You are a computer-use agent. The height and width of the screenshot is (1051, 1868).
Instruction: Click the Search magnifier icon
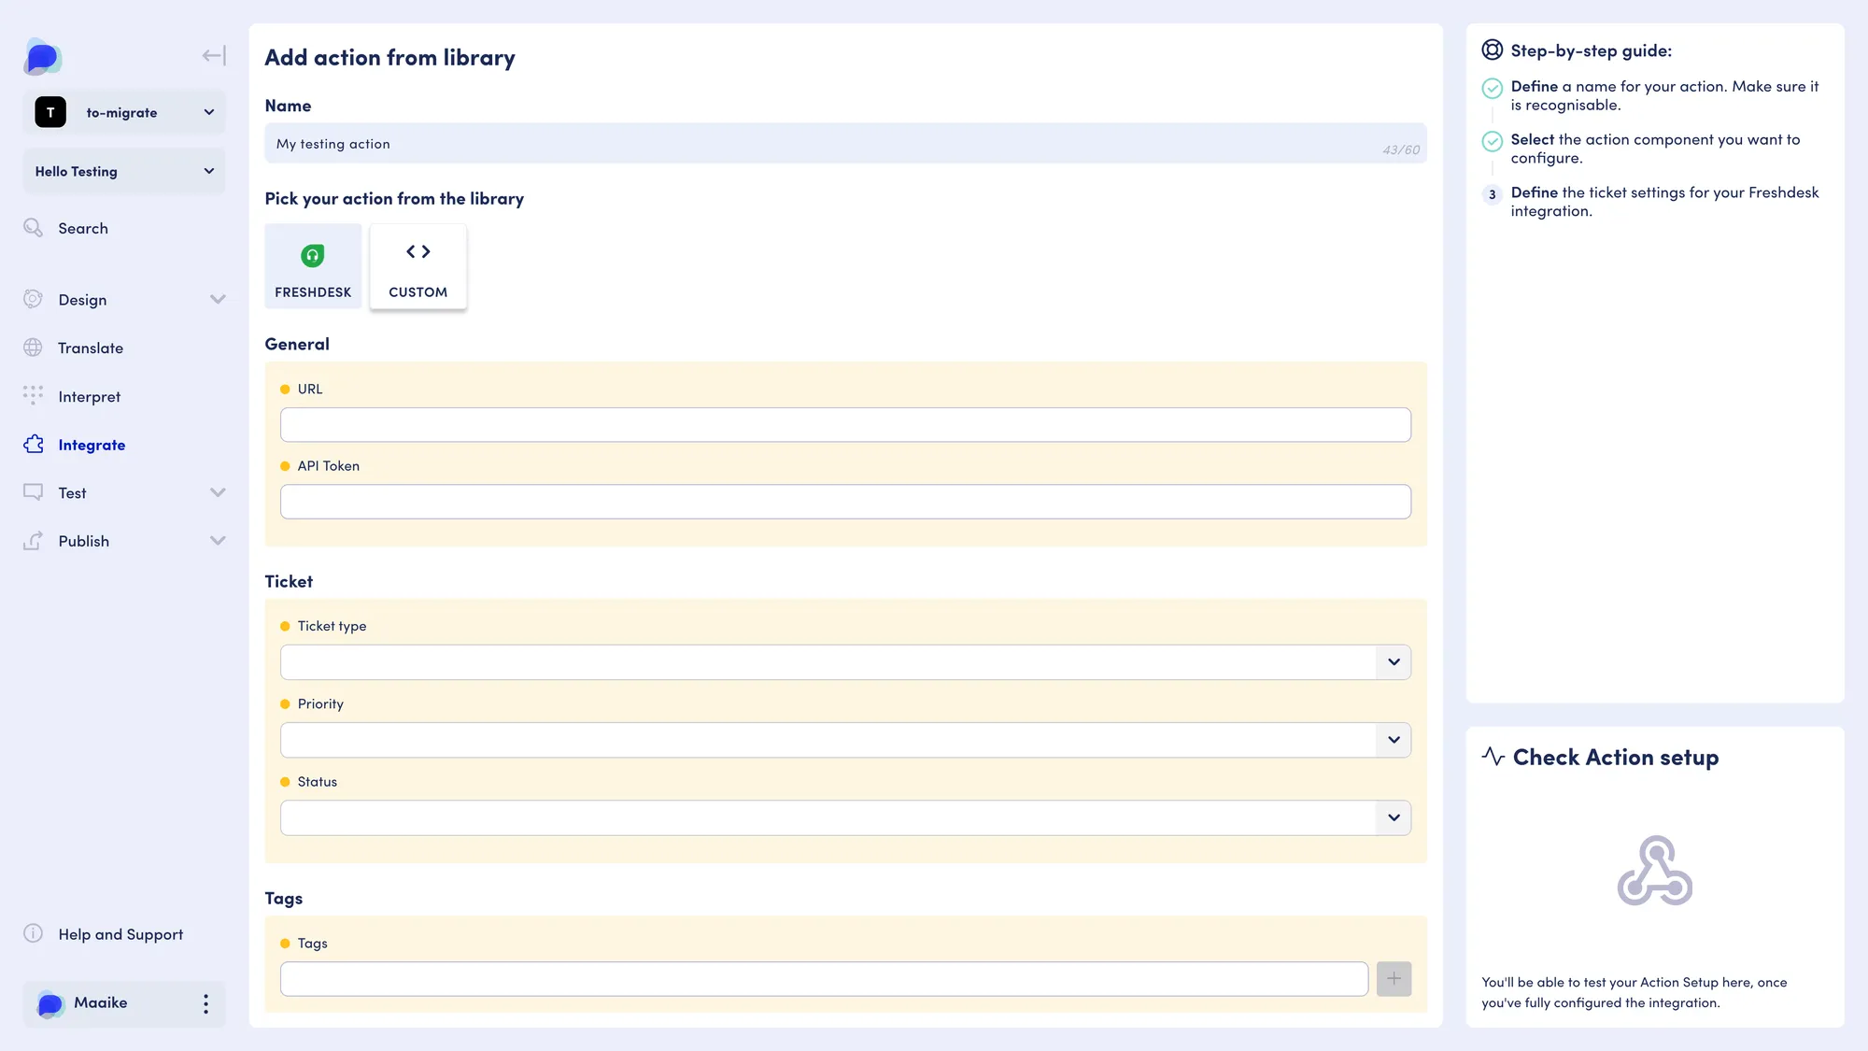click(34, 228)
